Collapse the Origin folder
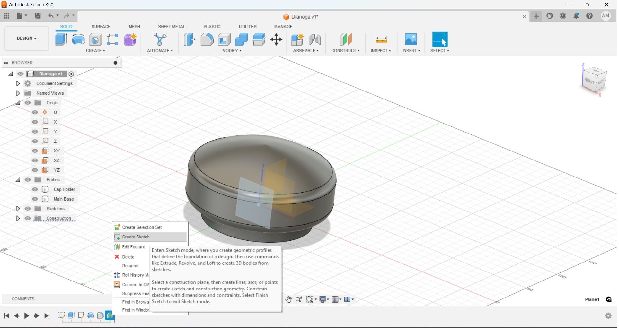619x328 pixels. click(x=18, y=103)
